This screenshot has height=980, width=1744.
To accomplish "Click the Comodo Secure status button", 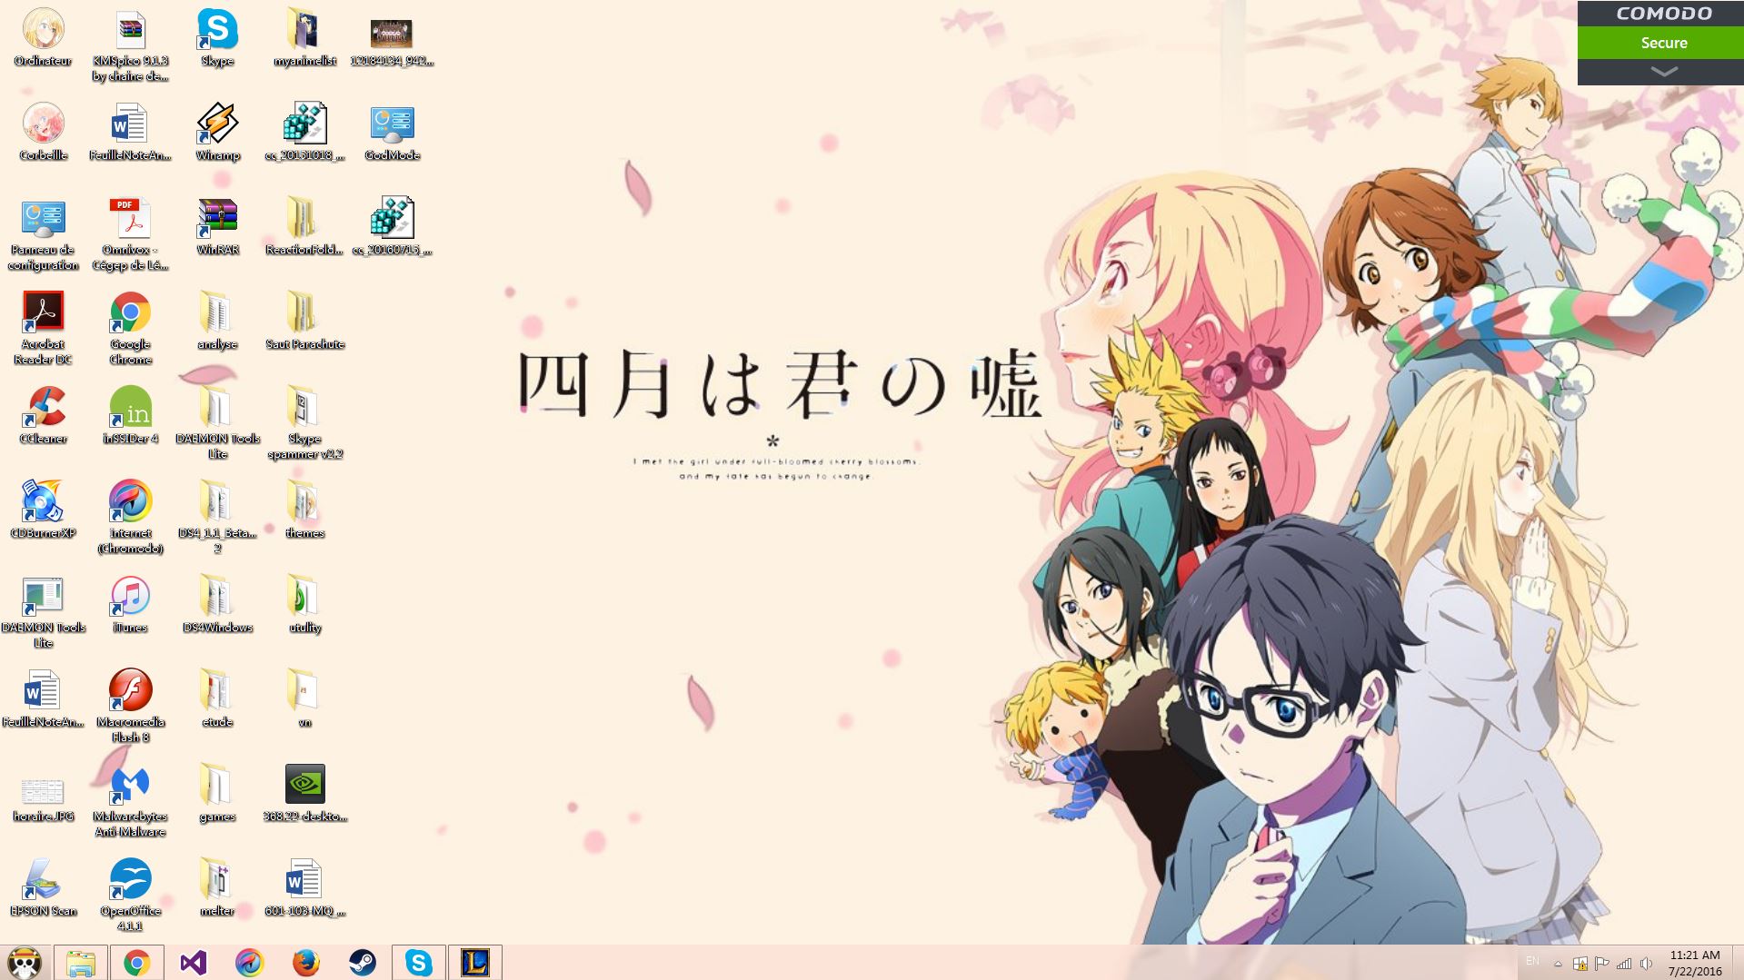I will pos(1663,43).
